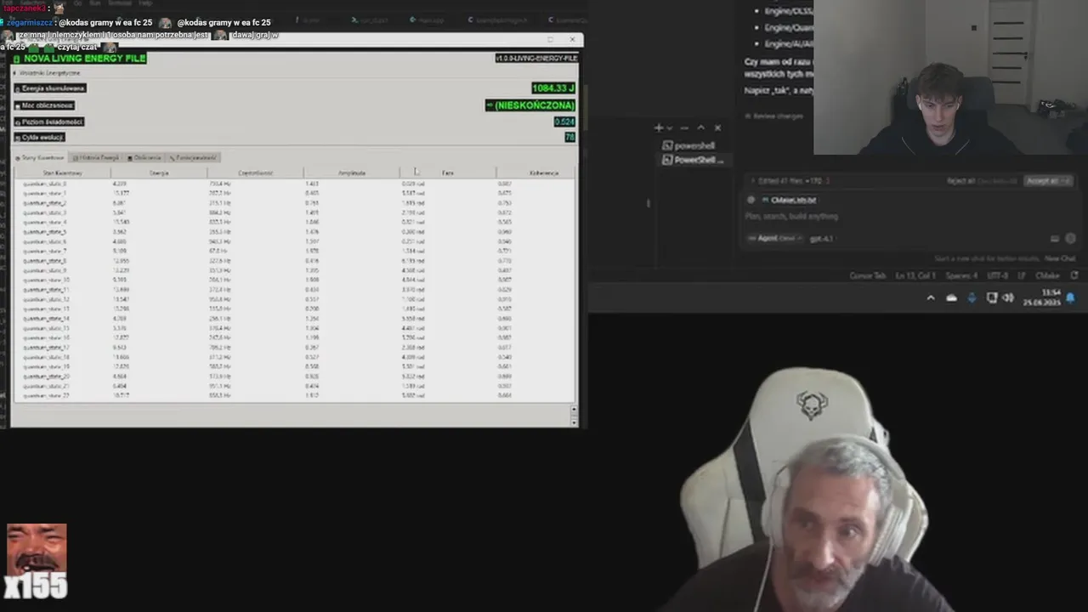Screen dimensions: 1088x612
Task: Click the round send button in chat input
Action: (x=1070, y=239)
